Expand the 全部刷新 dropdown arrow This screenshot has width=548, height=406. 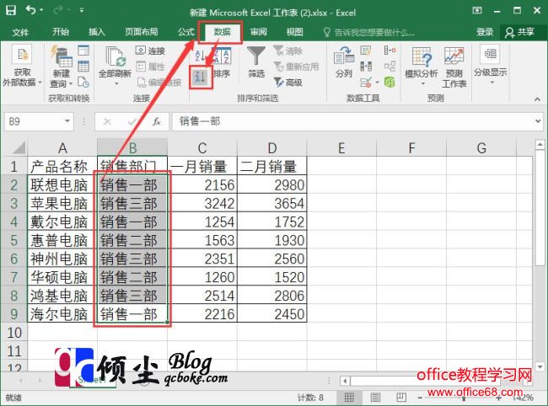116,83
